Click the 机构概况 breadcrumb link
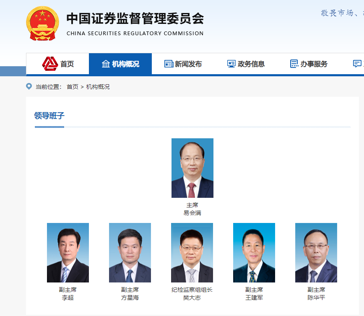 point(98,87)
